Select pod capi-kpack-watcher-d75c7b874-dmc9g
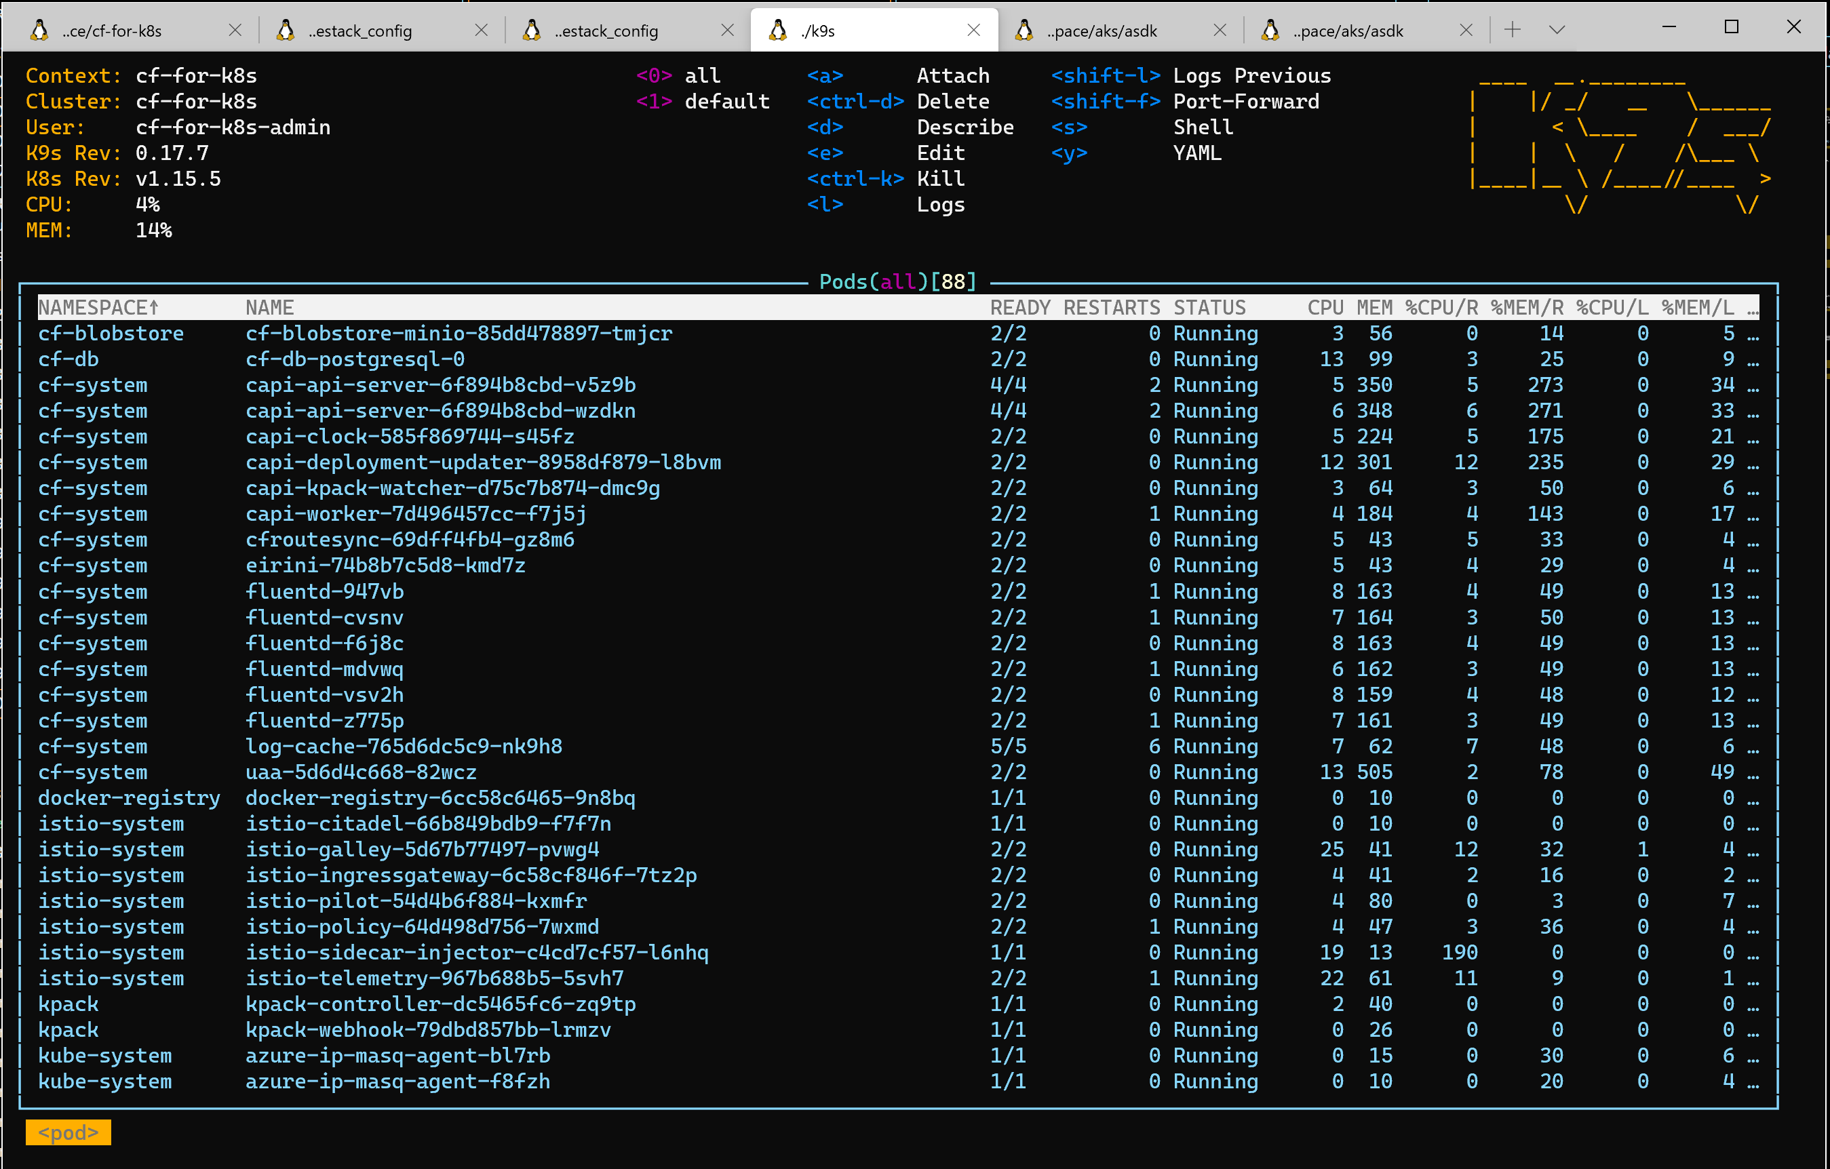Screen dimensions: 1830x1169 (898, 488)
